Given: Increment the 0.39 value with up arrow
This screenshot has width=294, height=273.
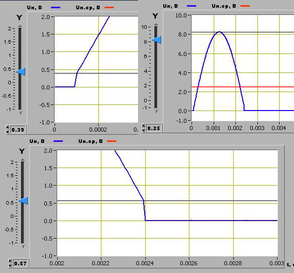Looking at the screenshot, I should (8, 128).
